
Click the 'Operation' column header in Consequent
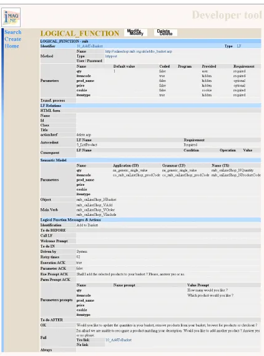228,150
